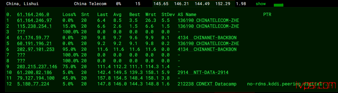Click the 'StDev' column header
The width and height of the screenshot is (338, 93).
(168, 15)
